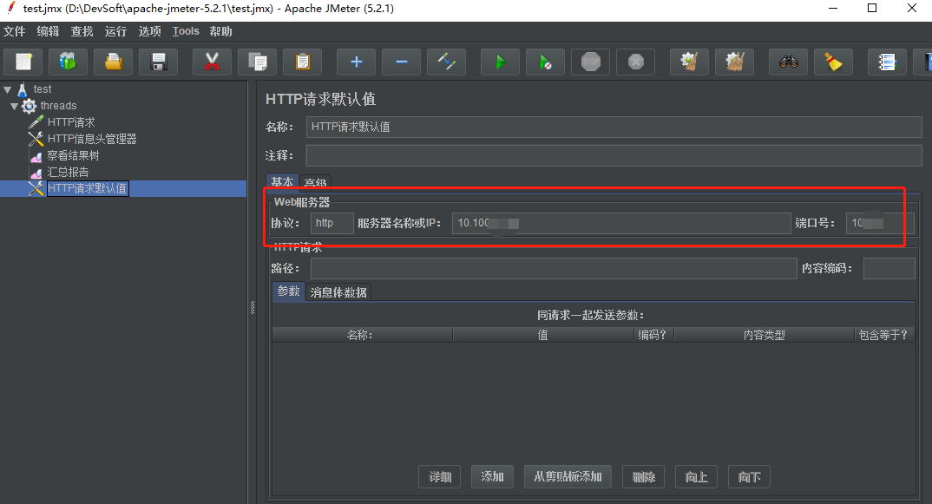The image size is (932, 504).
Task: Open the 文件 menu
Action: (x=14, y=31)
